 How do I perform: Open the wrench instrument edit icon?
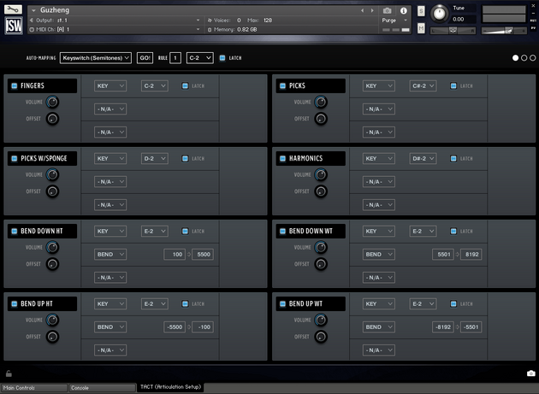click(x=14, y=9)
